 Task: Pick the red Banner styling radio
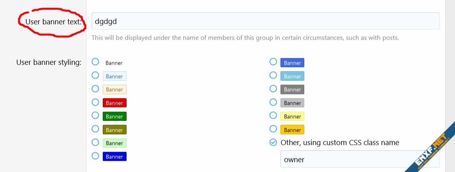(x=95, y=102)
